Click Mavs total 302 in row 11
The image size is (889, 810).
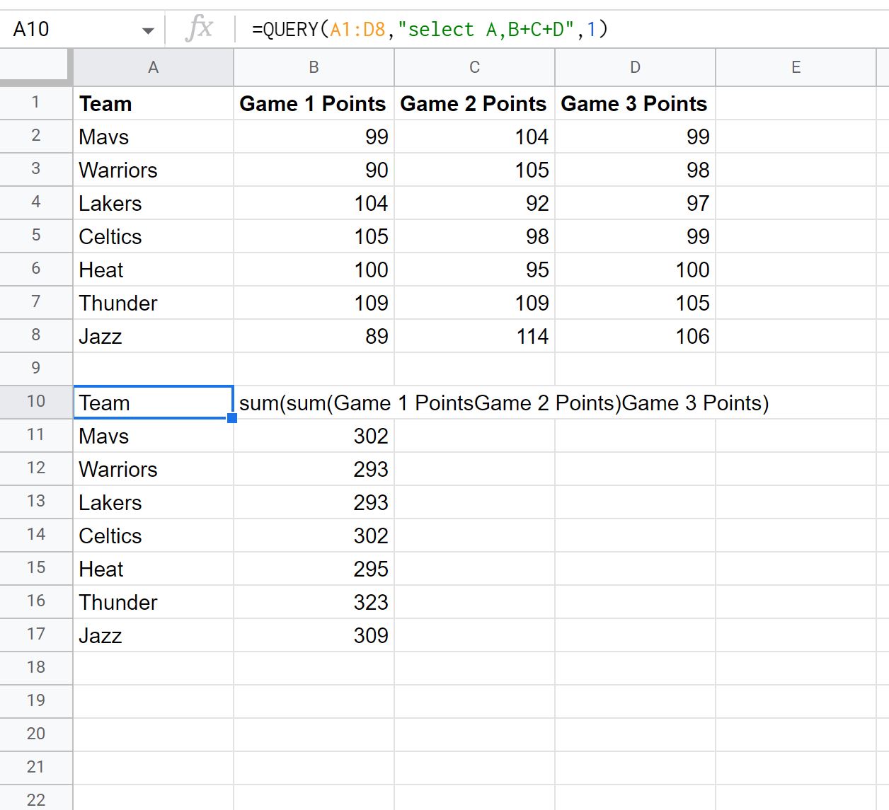(x=314, y=436)
